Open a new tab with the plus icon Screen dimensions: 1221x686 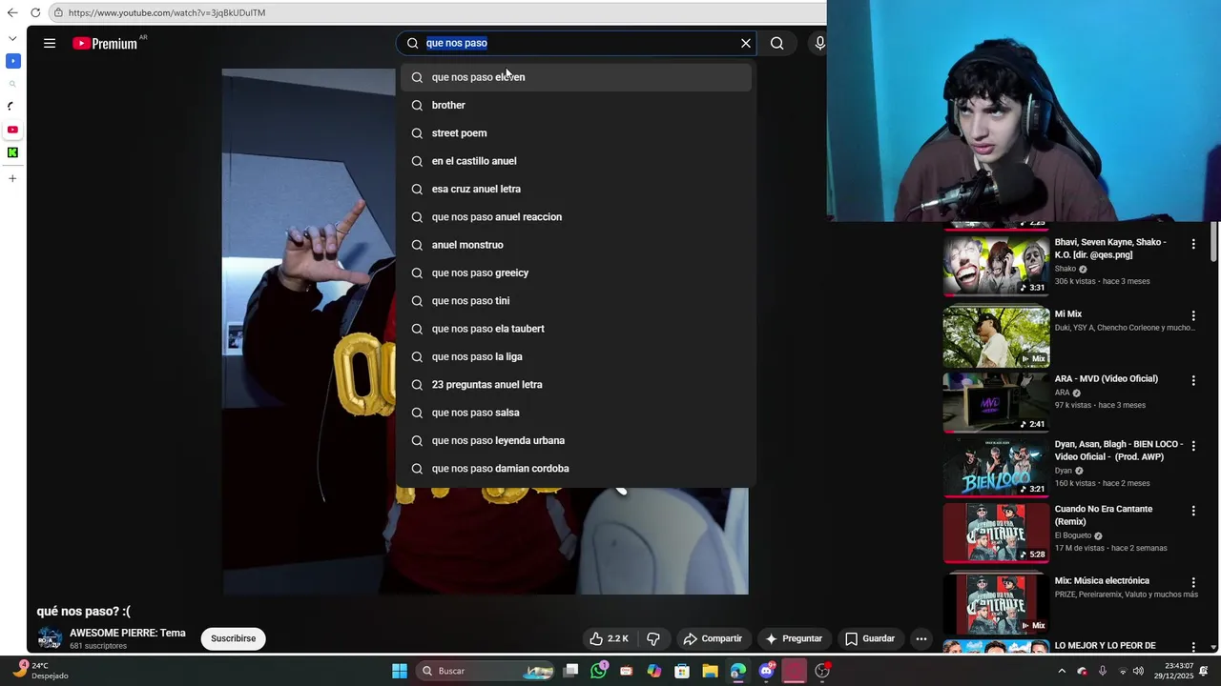click(12, 178)
